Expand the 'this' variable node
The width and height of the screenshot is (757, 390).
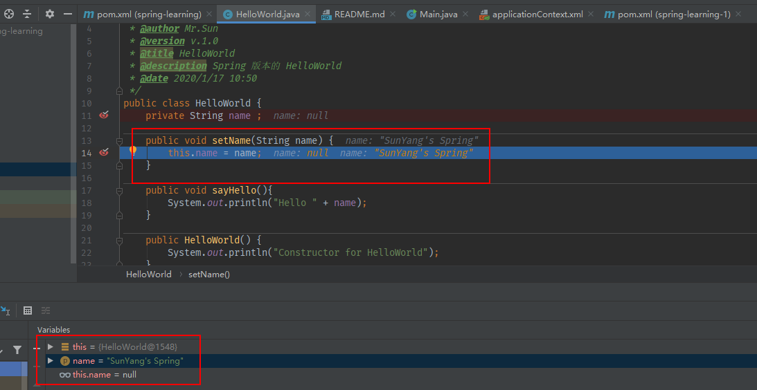tap(50, 346)
